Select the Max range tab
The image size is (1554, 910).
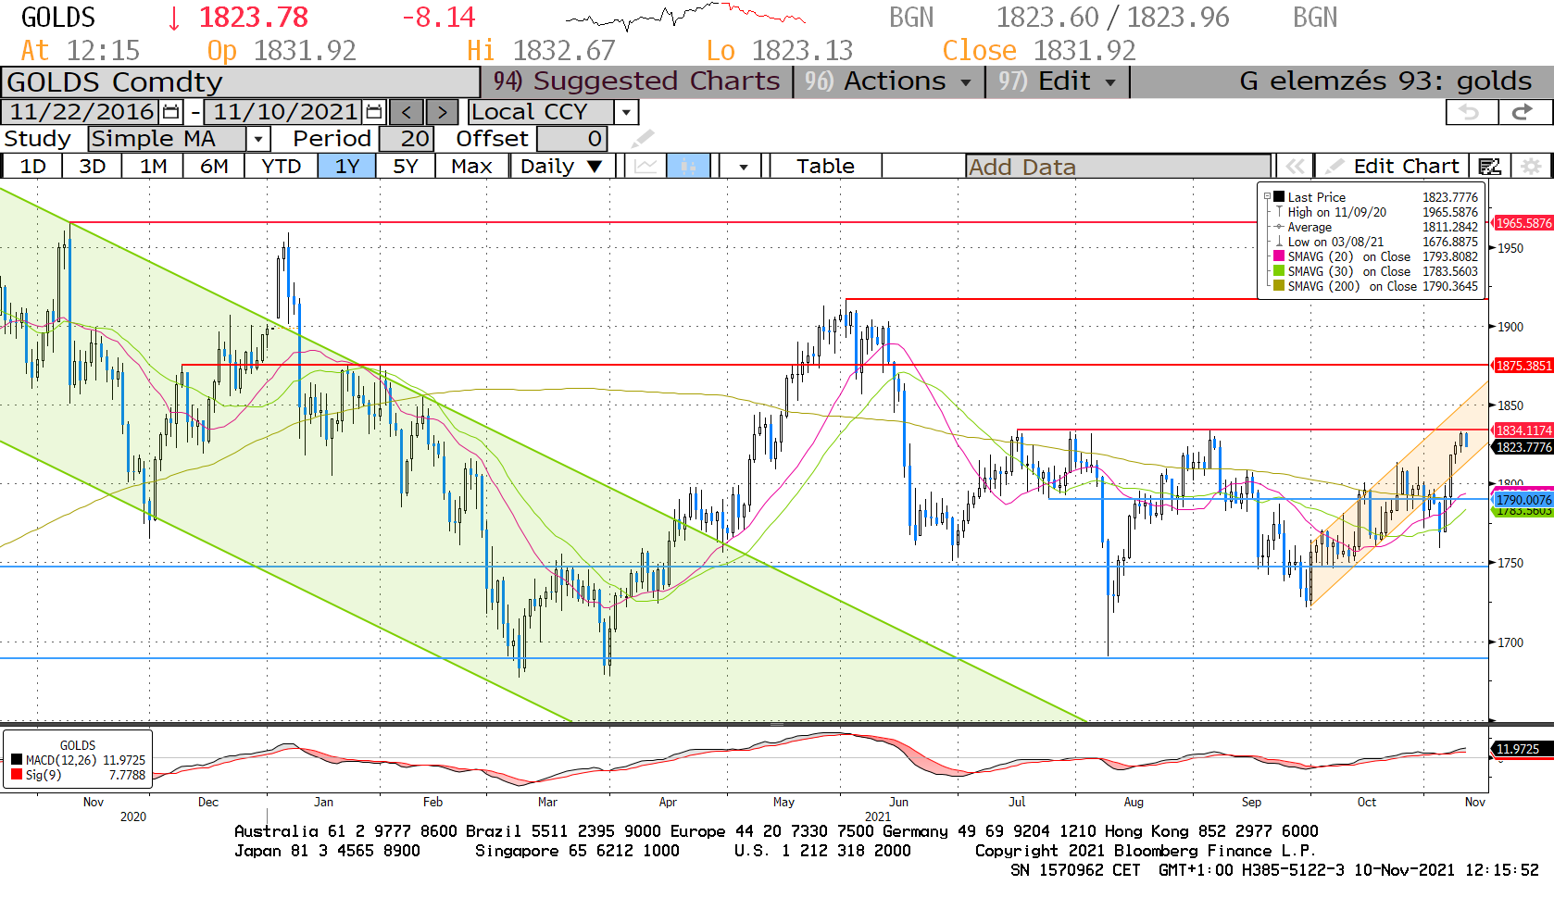471,167
